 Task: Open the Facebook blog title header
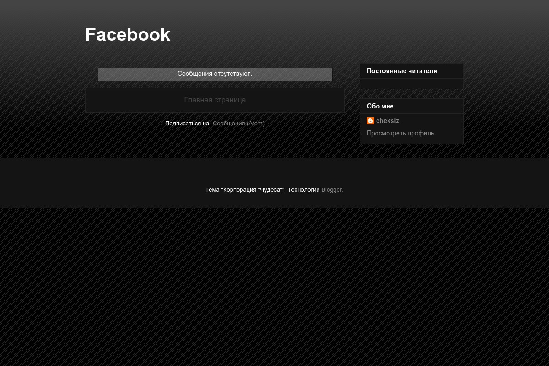click(x=128, y=35)
